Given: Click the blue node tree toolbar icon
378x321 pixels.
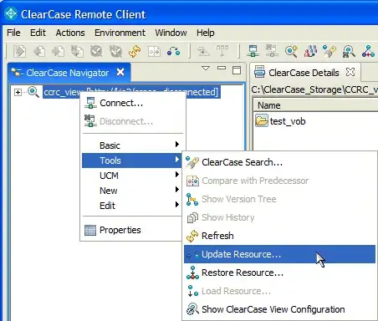Looking at the screenshot, I should [x=368, y=51].
